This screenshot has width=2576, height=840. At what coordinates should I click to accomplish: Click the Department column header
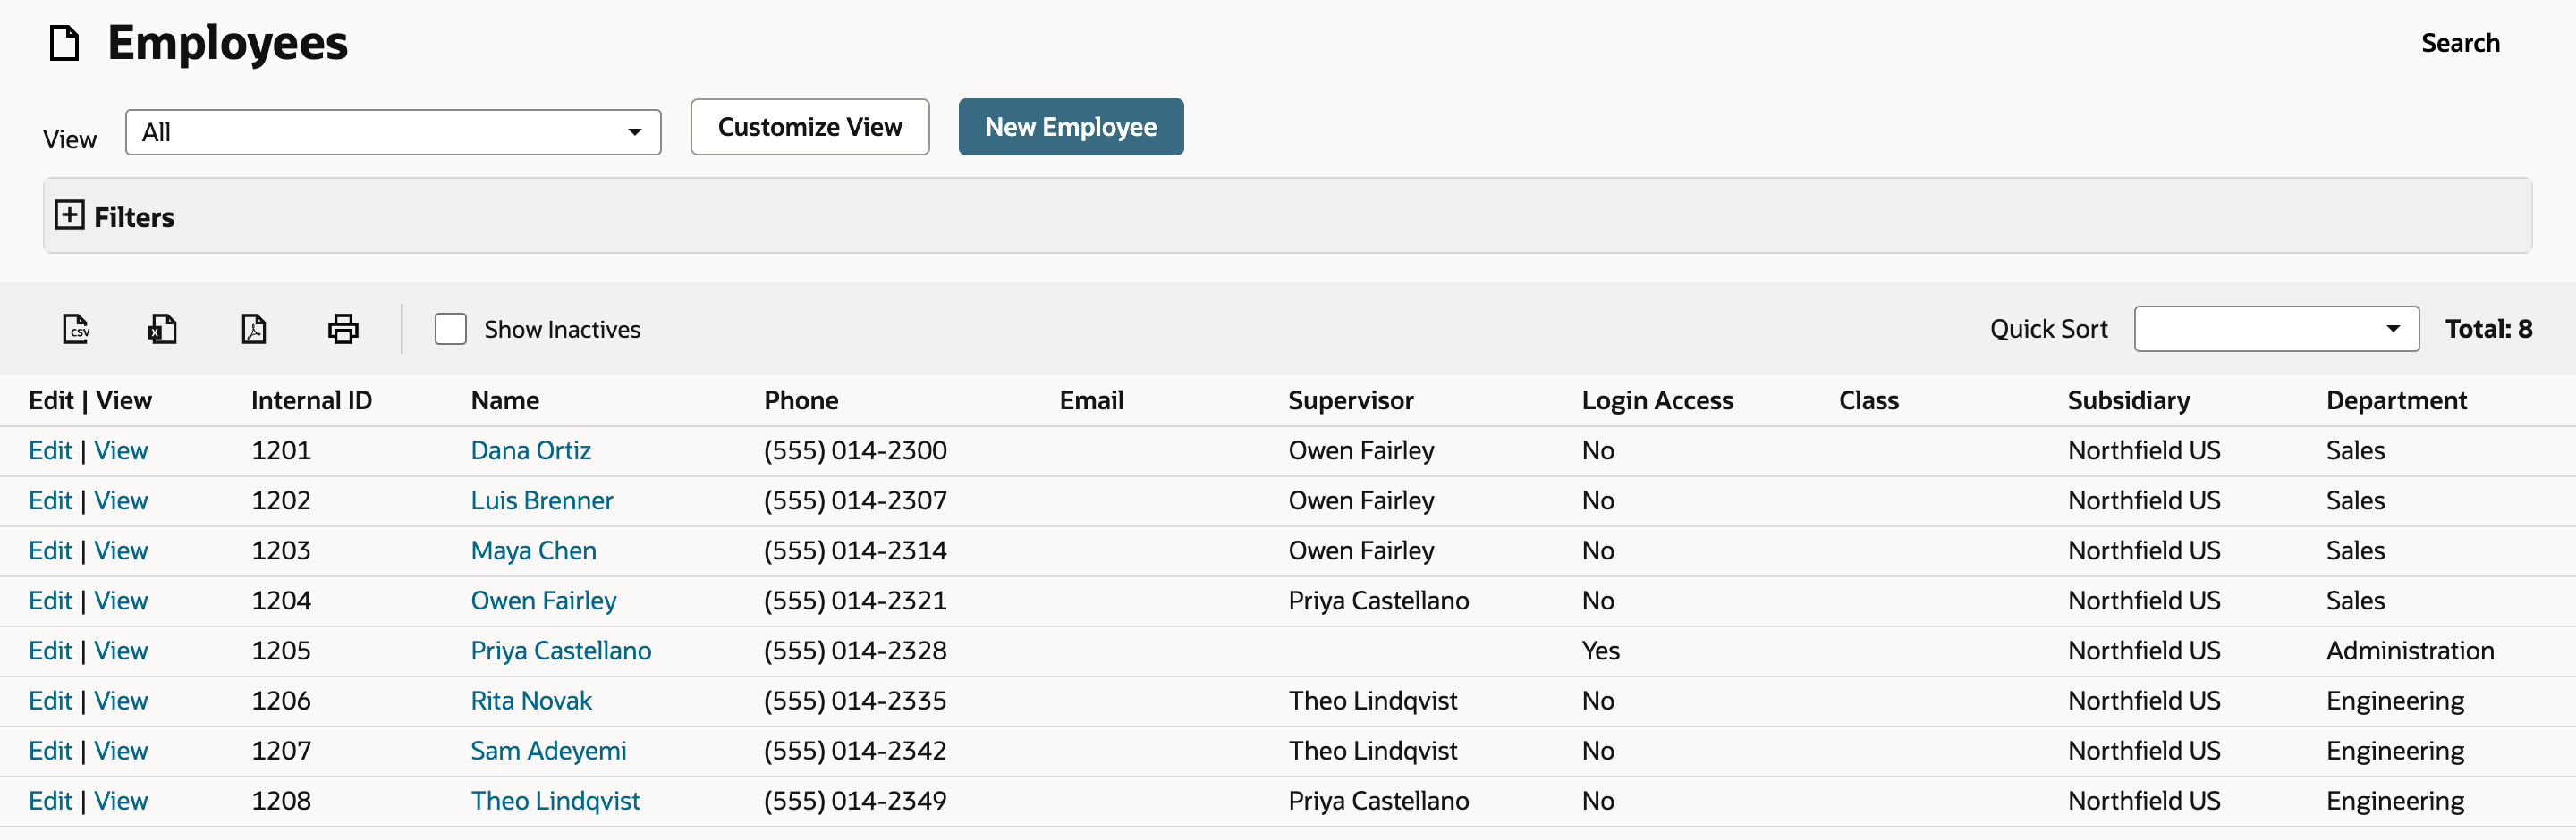[2396, 400]
